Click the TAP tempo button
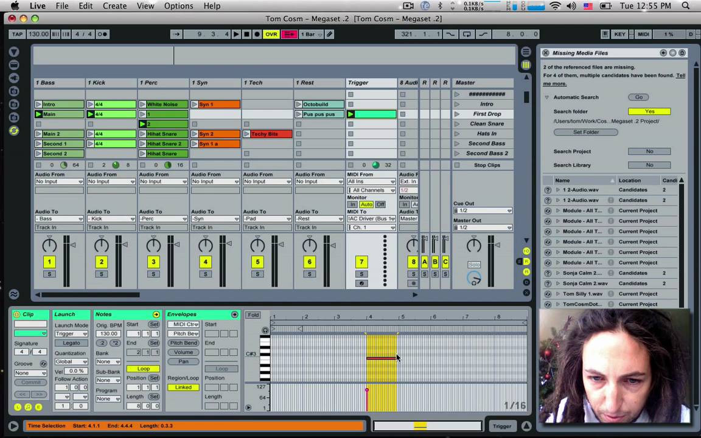The height and width of the screenshot is (438, 701). 17,34
